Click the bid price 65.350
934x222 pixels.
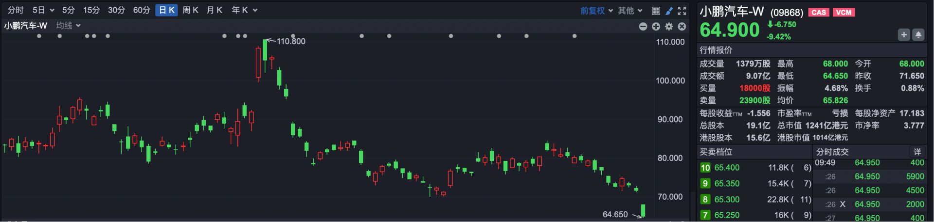(x=727, y=184)
